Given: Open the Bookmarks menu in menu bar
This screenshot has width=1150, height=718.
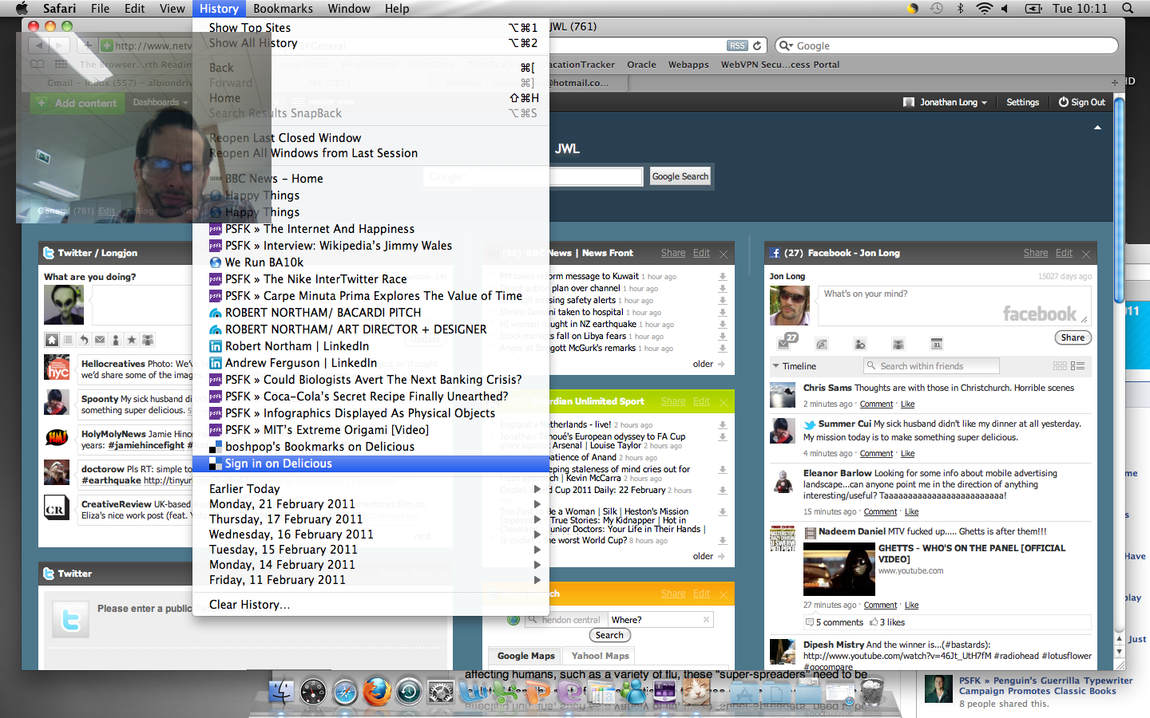Looking at the screenshot, I should (283, 9).
